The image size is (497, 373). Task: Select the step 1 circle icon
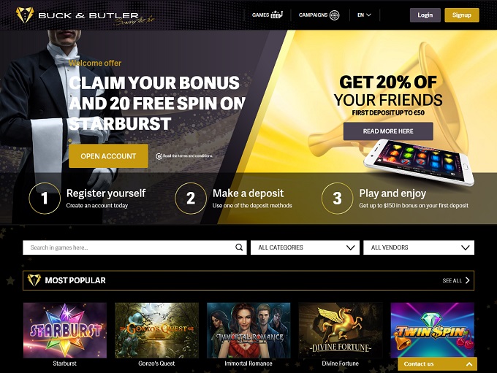coord(45,199)
